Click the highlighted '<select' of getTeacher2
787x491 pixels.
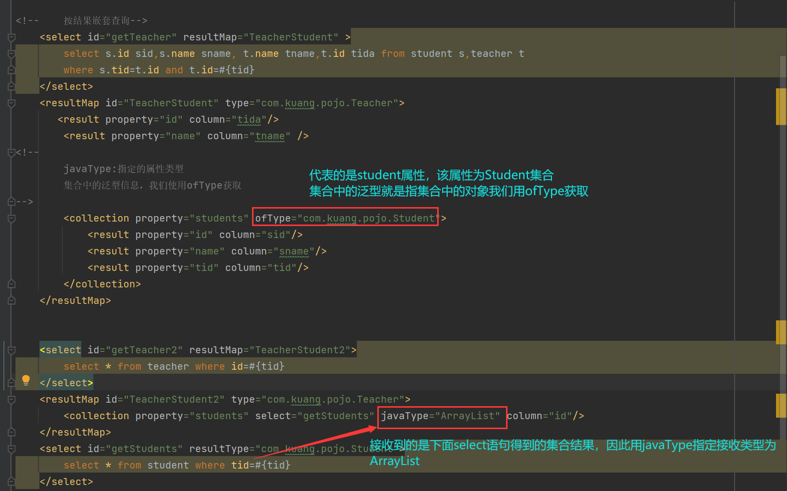(60, 350)
